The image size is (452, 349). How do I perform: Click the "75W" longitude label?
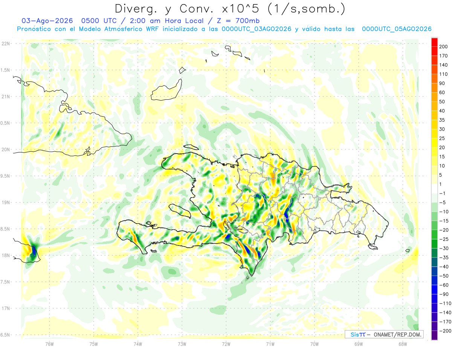pyautogui.click(x=94, y=343)
